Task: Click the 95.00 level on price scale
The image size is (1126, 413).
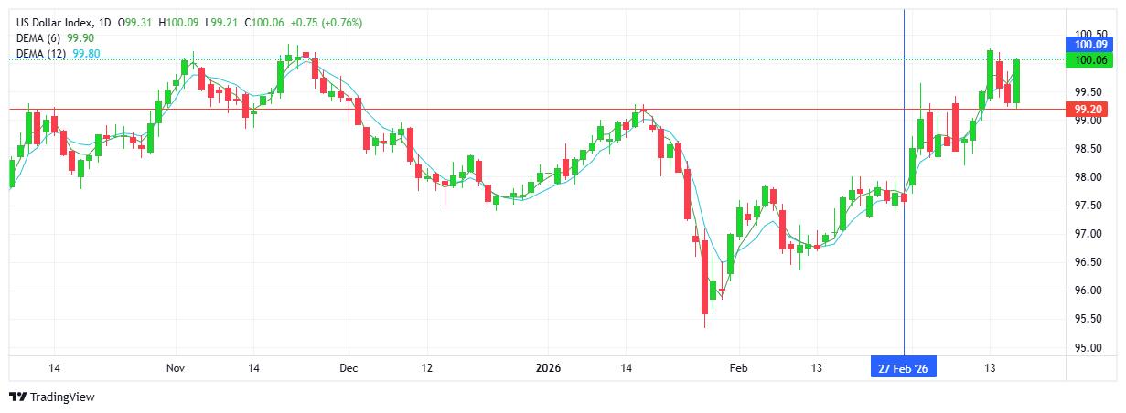Action: [1087, 347]
